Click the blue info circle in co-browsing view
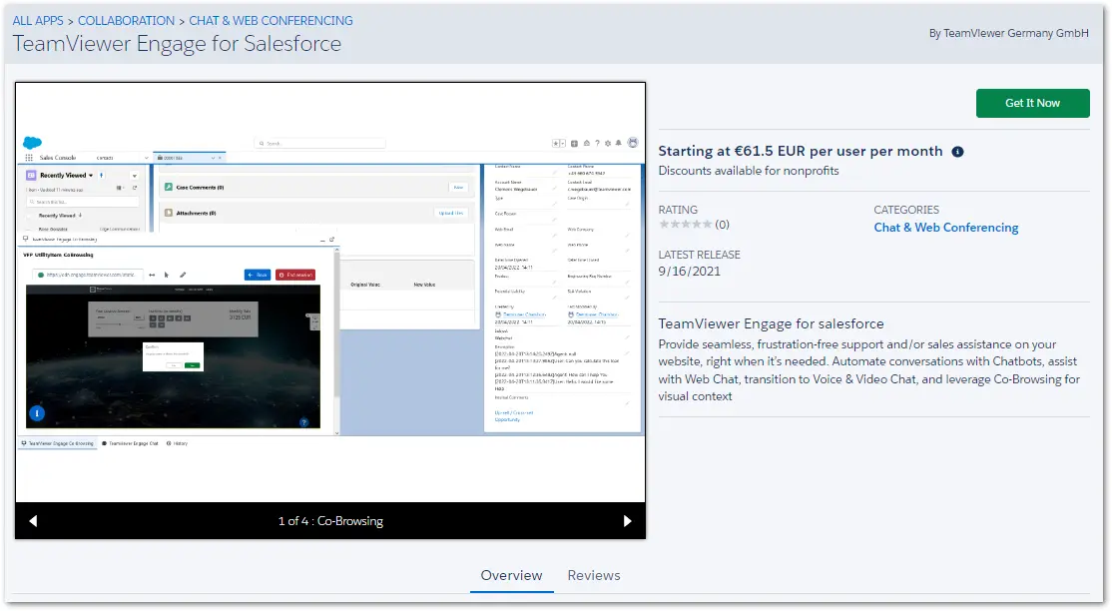 click(x=37, y=413)
